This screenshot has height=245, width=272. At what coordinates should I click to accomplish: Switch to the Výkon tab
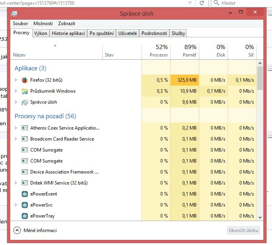point(40,33)
